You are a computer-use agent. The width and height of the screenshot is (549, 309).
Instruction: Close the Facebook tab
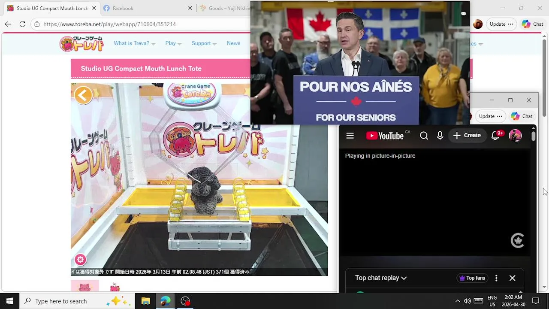click(x=190, y=8)
